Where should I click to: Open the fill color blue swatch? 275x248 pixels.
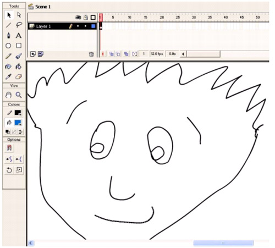18,123
